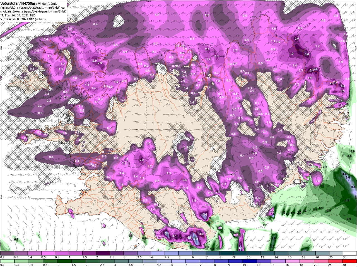The height and width of the screenshot is (267, 357).
Task: Click the 1.8 snow value in the south-central highlands
Action: click(194, 201)
